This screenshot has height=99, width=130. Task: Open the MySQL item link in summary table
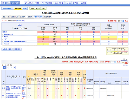6,37
